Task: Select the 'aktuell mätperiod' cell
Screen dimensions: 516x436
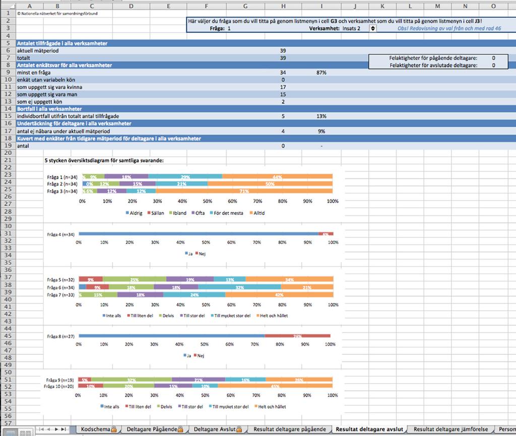Action: (38, 51)
